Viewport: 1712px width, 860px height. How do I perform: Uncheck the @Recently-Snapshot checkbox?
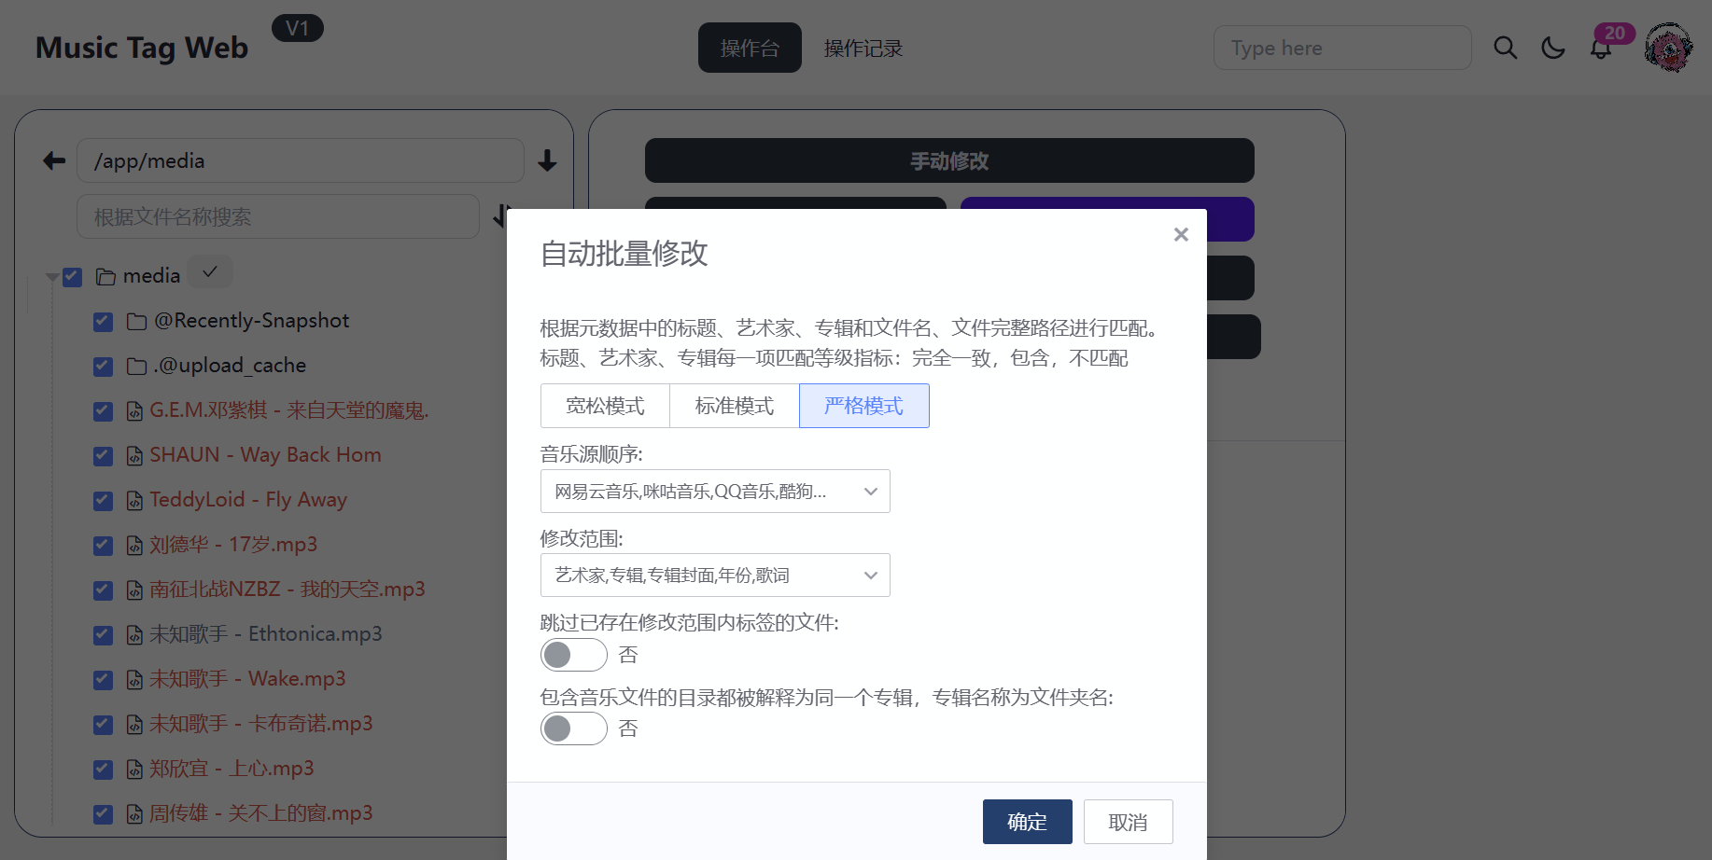(x=104, y=321)
